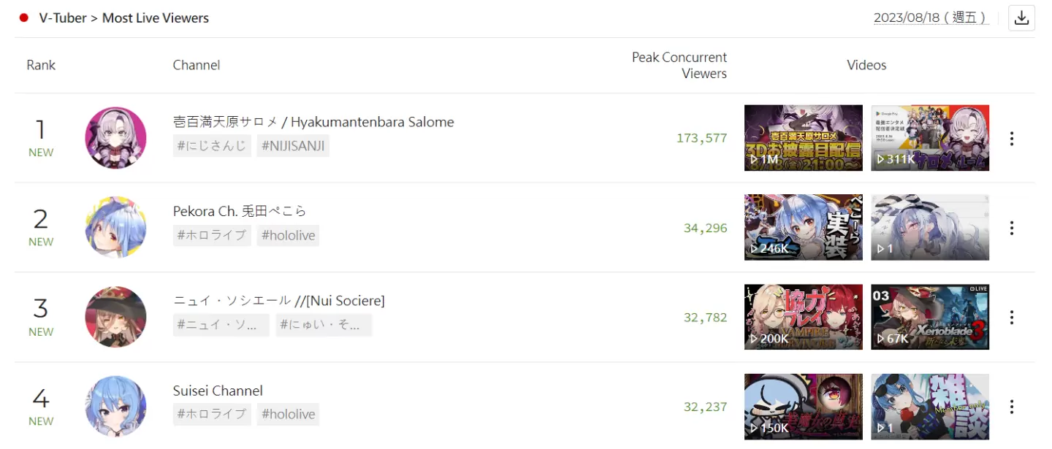1052x449 pixels.
Task: Download the ranking data via download icon
Action: pos(1021,18)
